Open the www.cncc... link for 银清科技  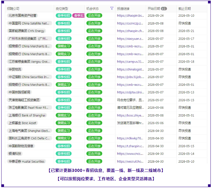[x=130, y=154]
